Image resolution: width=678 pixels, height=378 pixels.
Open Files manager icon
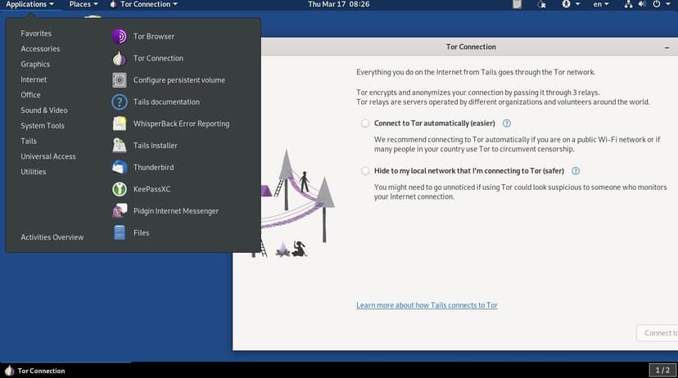(x=120, y=233)
